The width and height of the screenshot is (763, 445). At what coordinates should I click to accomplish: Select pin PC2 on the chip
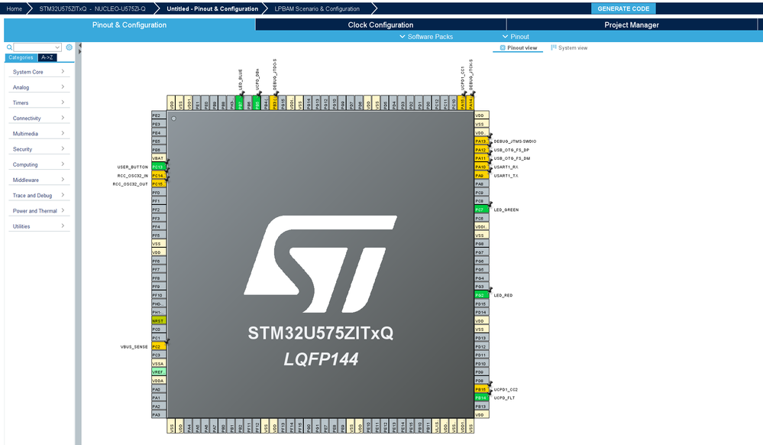[159, 346]
